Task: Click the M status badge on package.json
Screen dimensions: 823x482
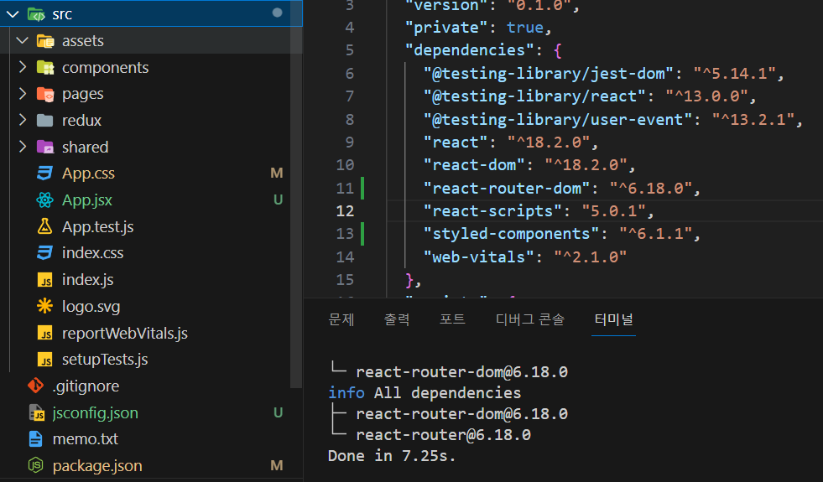Action: pos(277,466)
